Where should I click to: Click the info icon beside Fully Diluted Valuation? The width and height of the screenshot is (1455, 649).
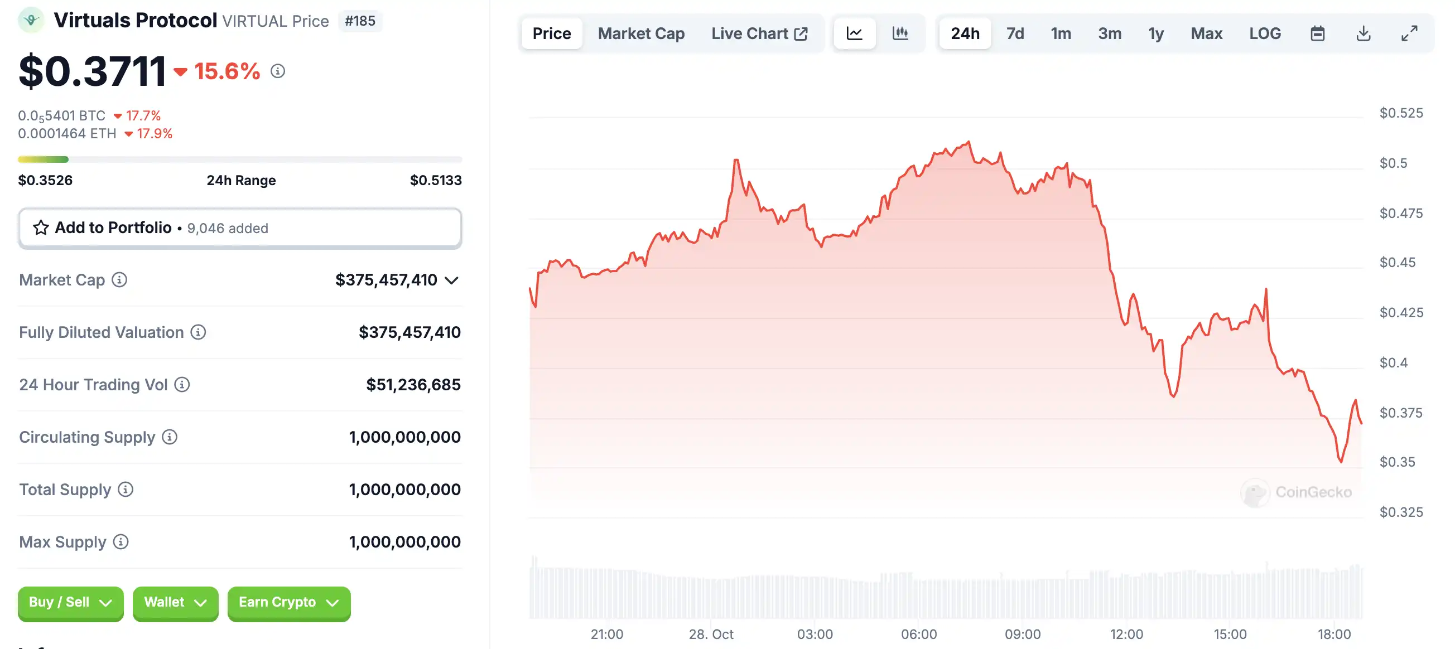[x=197, y=332]
